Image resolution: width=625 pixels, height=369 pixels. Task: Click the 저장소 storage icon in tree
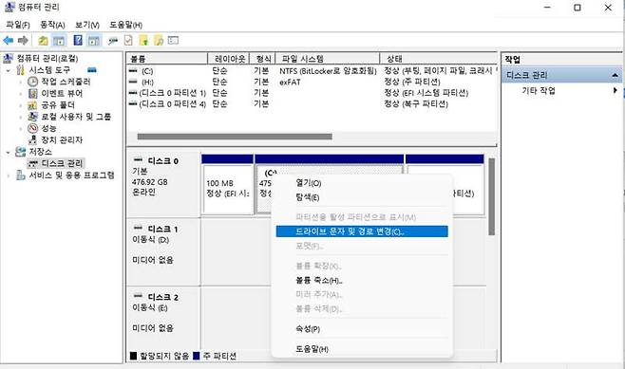click(x=20, y=152)
